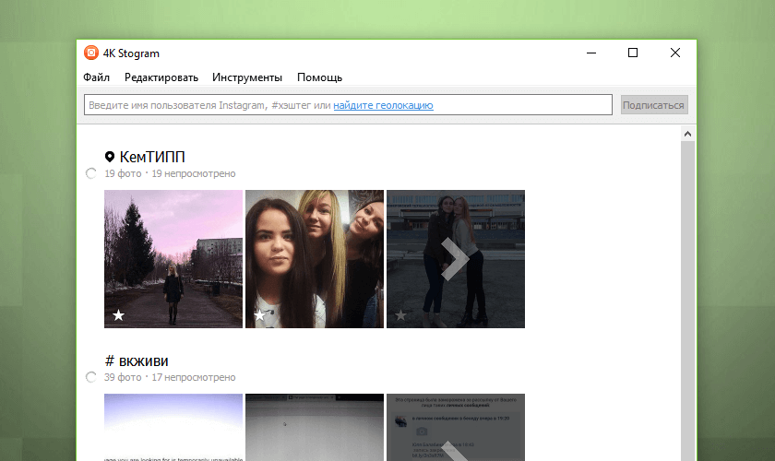Open the first вкживи thumbnail with white sky
This screenshot has height=461, width=775.
click(x=173, y=428)
